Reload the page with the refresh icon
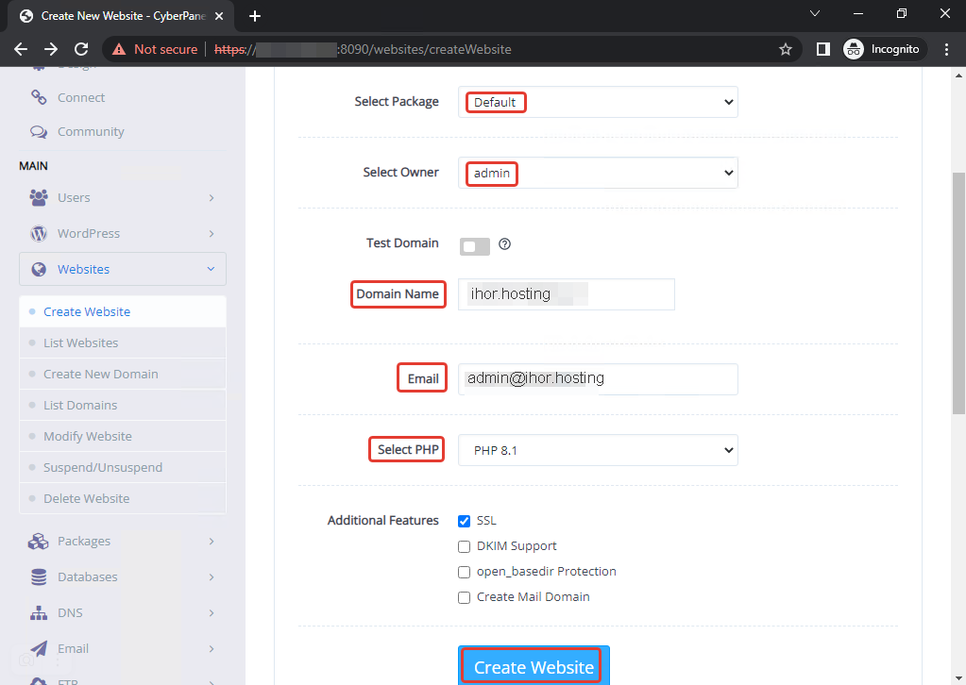This screenshot has height=685, width=966. (x=81, y=49)
